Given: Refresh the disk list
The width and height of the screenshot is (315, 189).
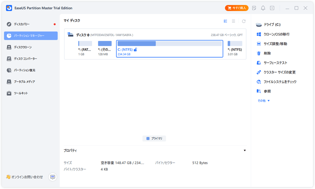Looking at the screenshot, I should (x=244, y=21).
